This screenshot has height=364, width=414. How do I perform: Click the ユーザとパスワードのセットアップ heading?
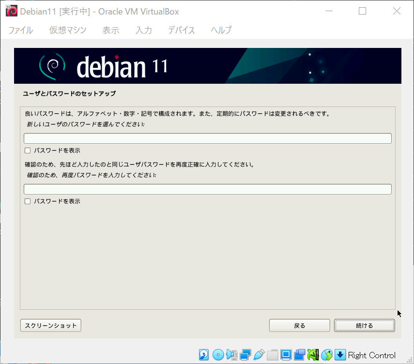(69, 93)
